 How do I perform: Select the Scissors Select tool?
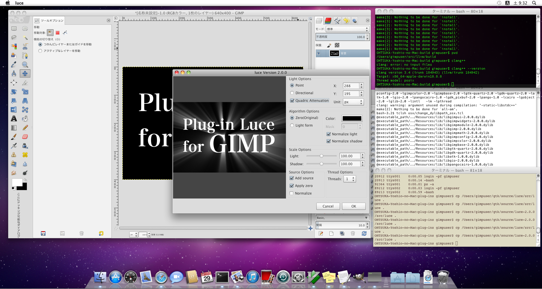[x=25, y=47]
